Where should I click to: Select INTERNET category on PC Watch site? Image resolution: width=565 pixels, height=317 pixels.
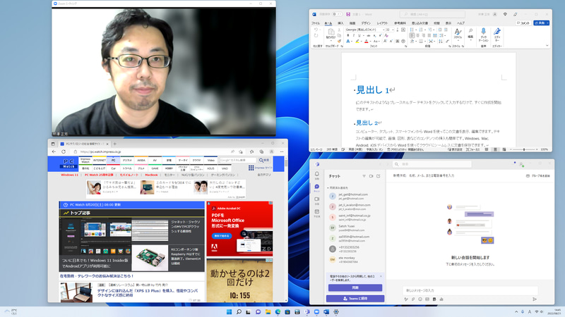click(100, 161)
